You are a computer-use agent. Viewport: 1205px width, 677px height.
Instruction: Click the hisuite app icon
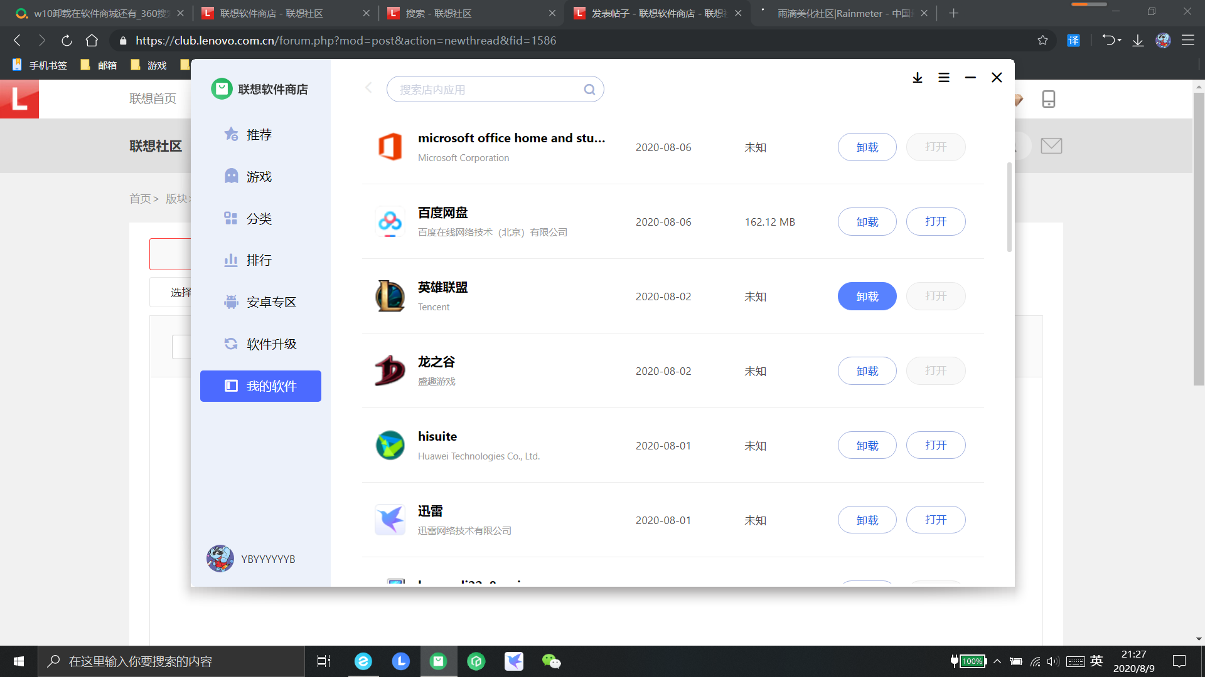click(390, 445)
